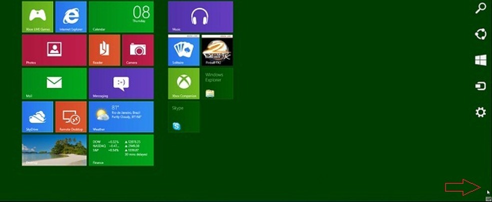Launch the Camera tile
This screenshot has width=492, height=202.
coord(138,50)
